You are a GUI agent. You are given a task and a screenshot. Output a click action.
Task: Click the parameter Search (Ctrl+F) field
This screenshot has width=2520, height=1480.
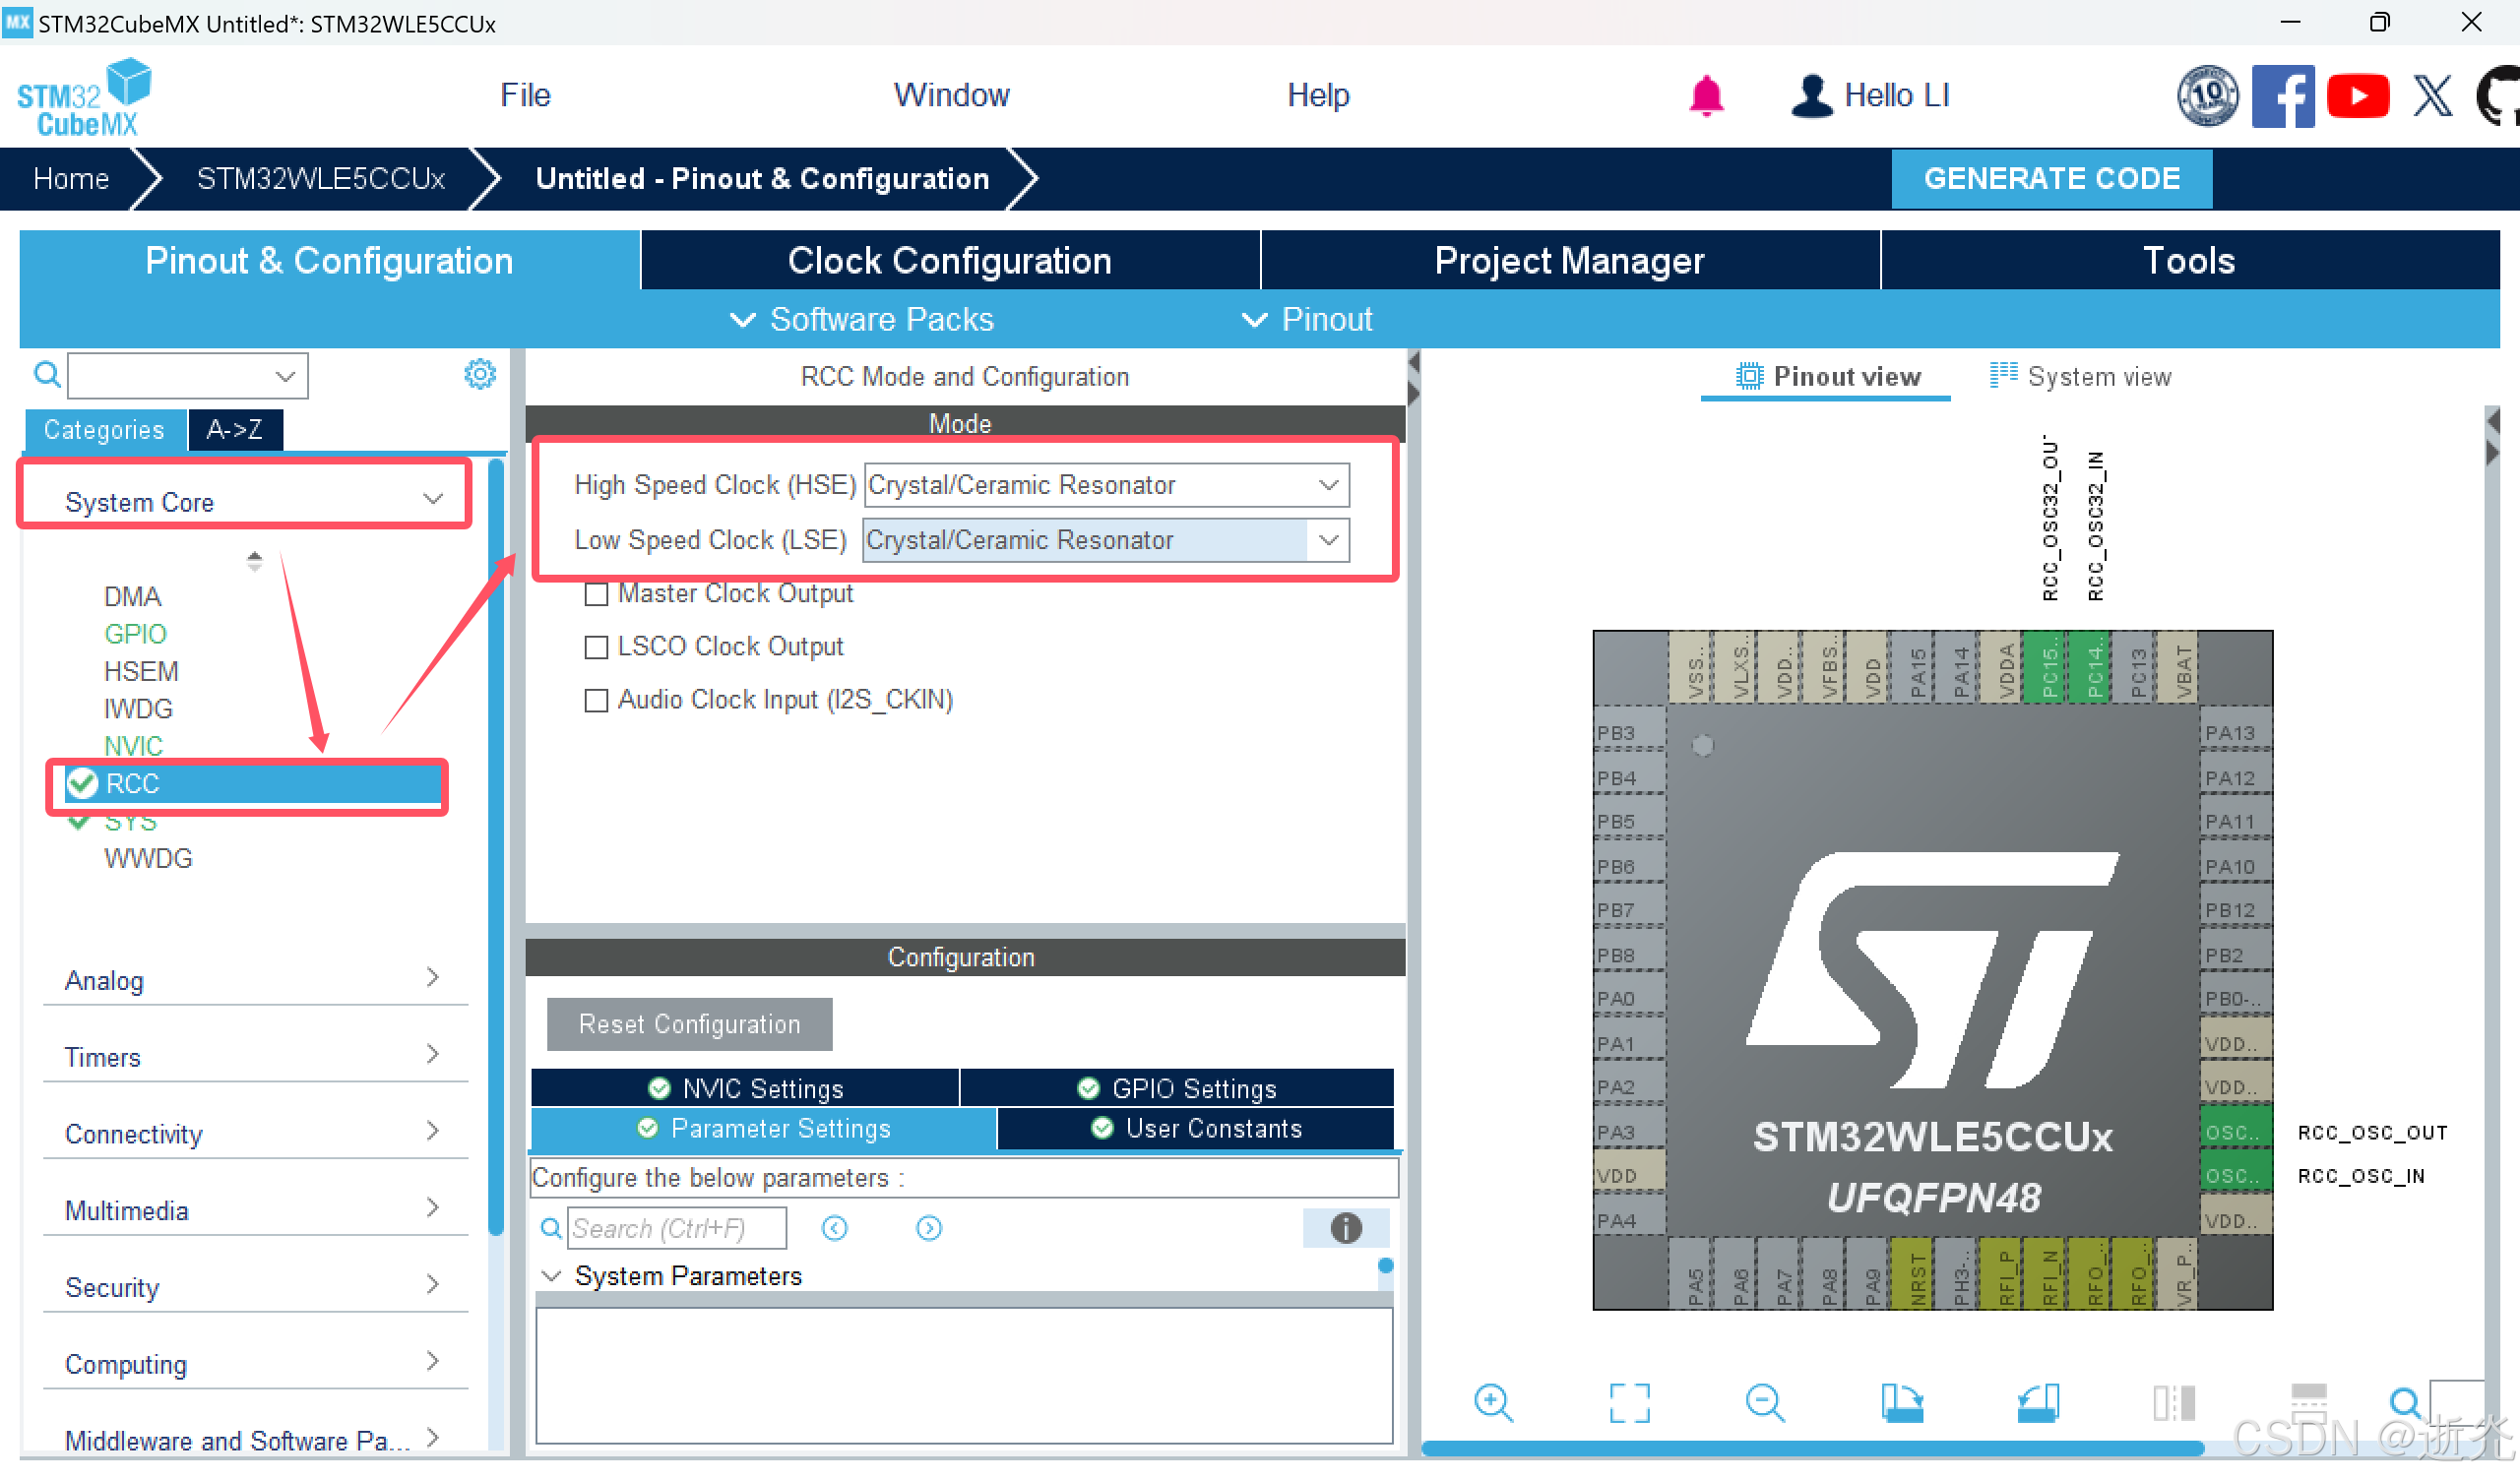[x=677, y=1228]
